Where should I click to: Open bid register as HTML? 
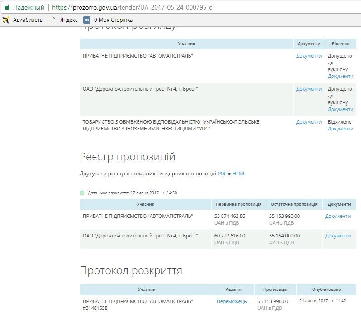(239, 174)
